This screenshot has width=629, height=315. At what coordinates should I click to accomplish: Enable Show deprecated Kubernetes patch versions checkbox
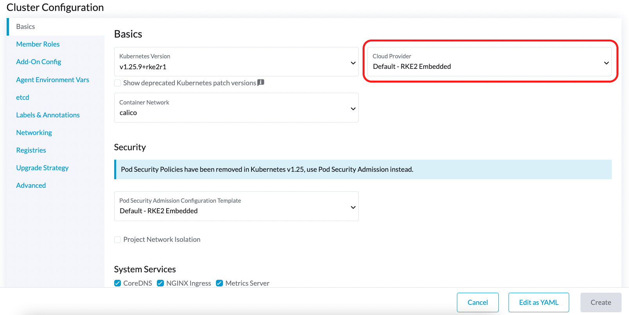point(118,83)
